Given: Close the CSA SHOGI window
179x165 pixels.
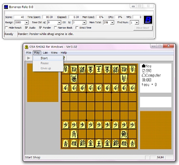Looking at the screenshot, I should point(169,46).
